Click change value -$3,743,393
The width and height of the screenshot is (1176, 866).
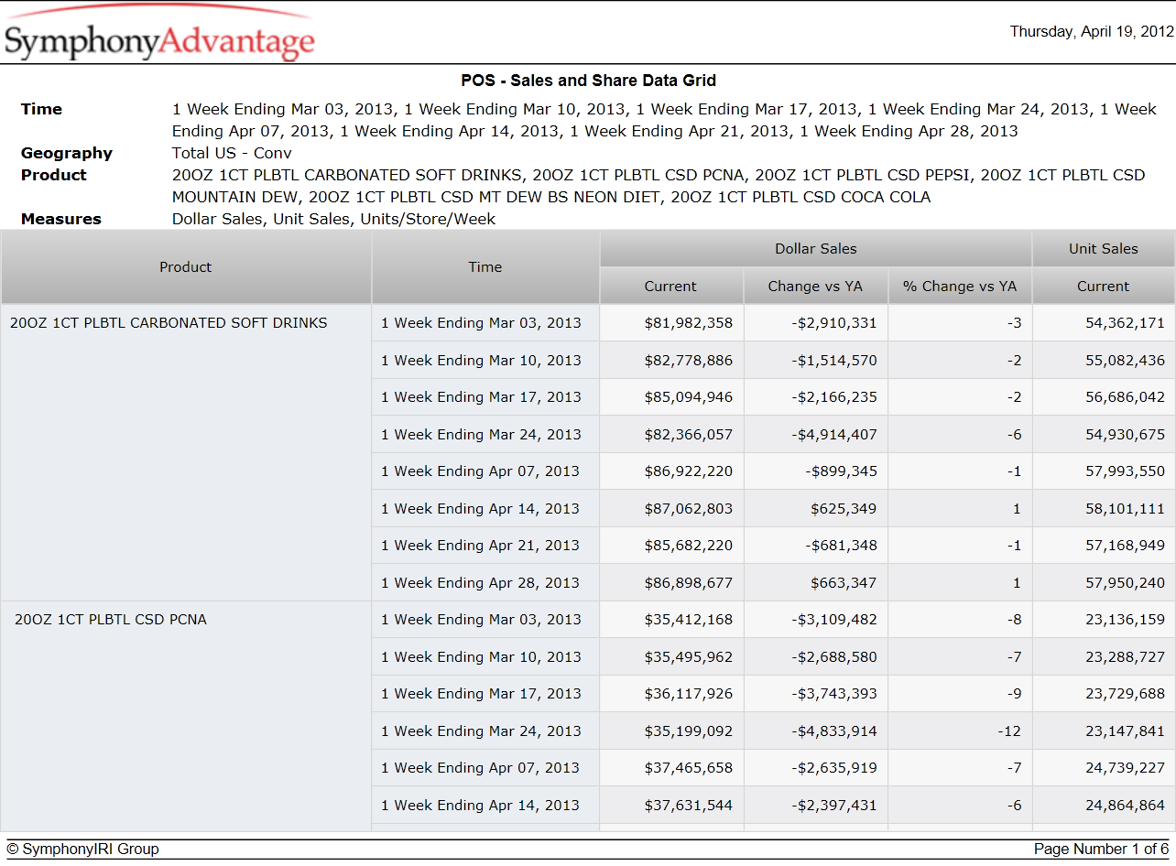click(x=834, y=694)
